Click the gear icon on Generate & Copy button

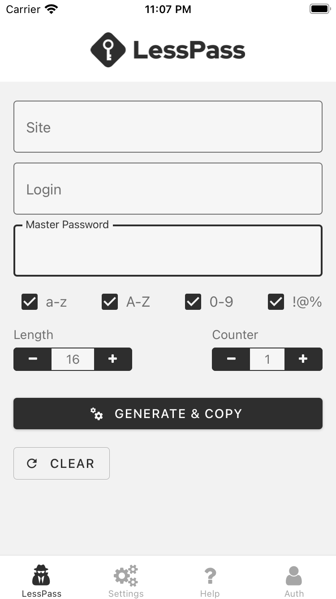coord(98,414)
